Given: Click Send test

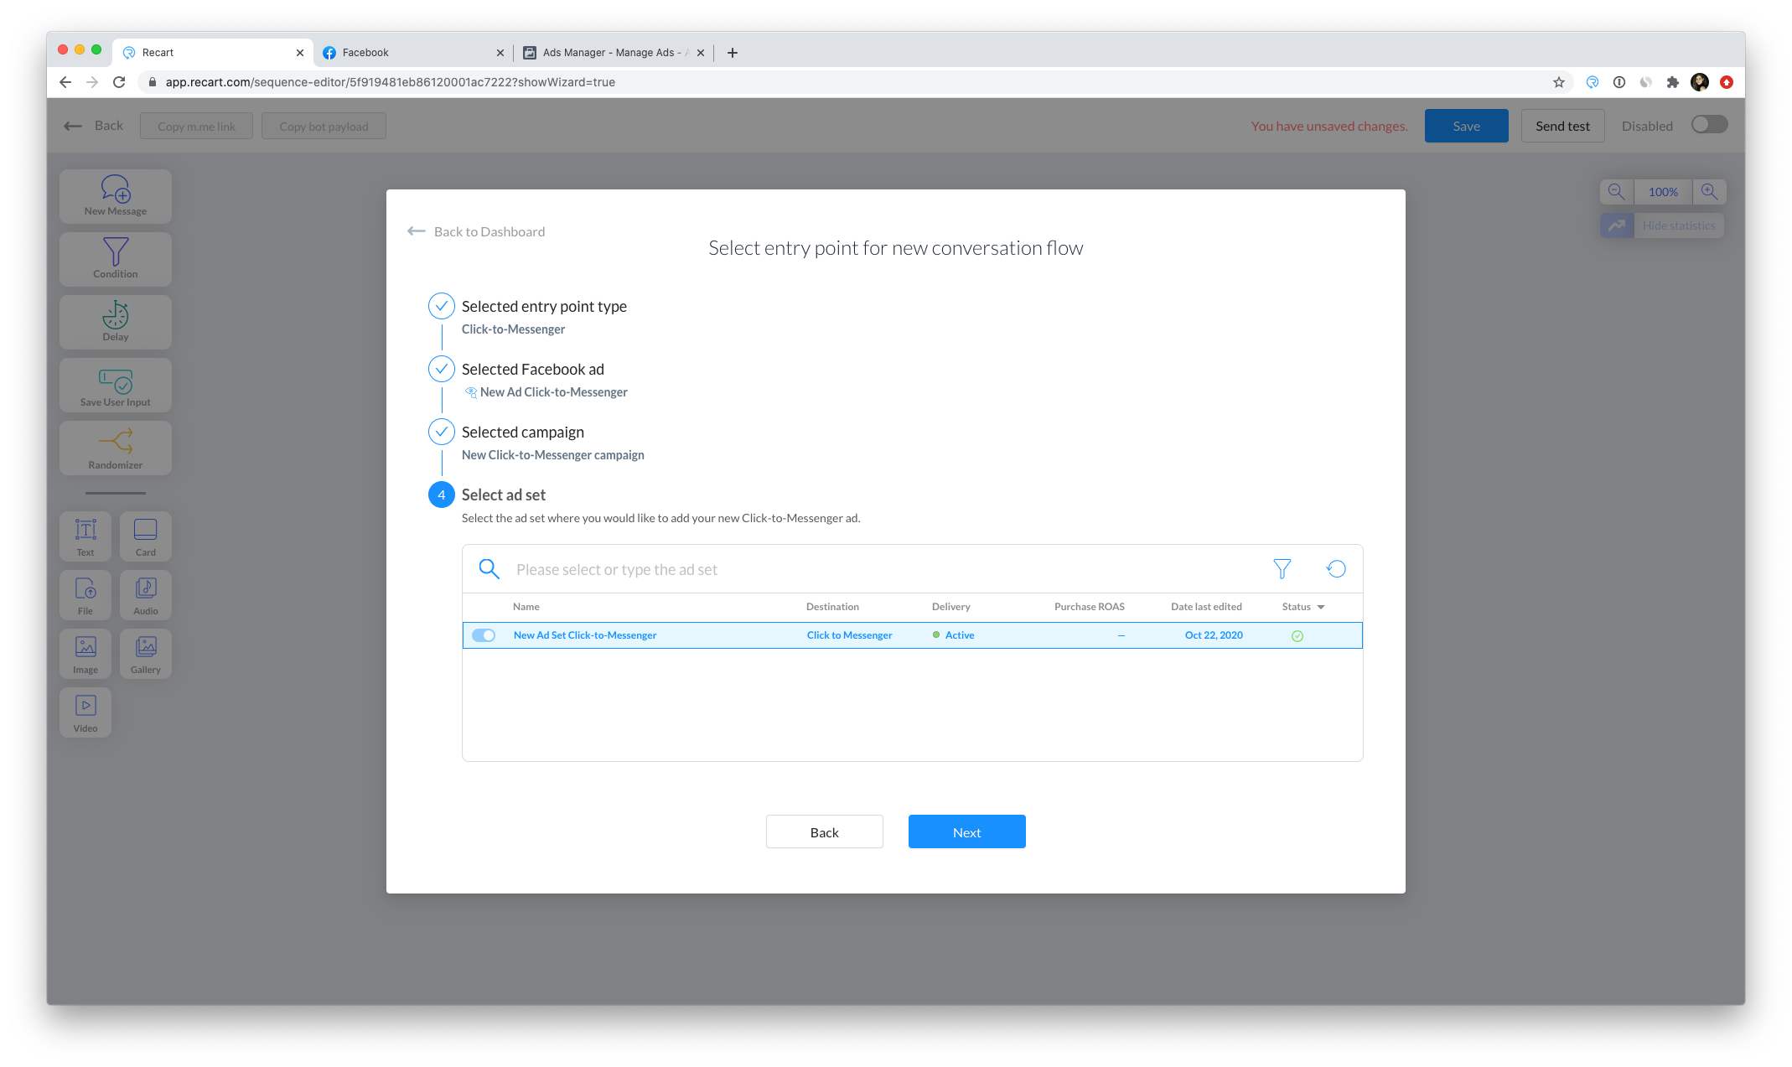Looking at the screenshot, I should click(1563, 126).
